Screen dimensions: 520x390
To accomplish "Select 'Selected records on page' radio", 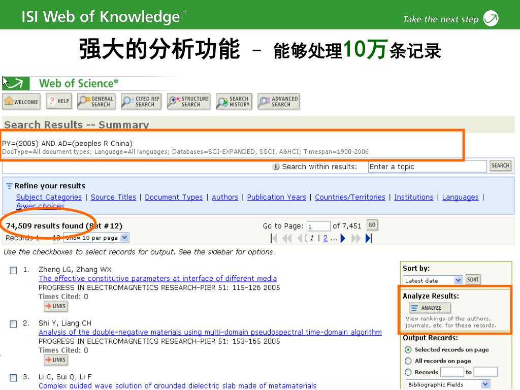I will 408,349.
